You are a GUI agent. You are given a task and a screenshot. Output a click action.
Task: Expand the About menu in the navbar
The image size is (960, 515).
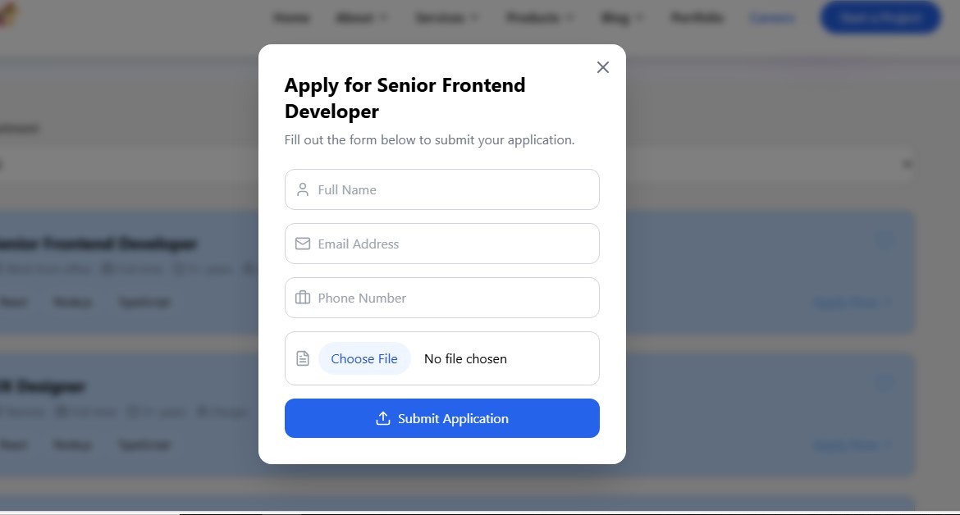[361, 18]
